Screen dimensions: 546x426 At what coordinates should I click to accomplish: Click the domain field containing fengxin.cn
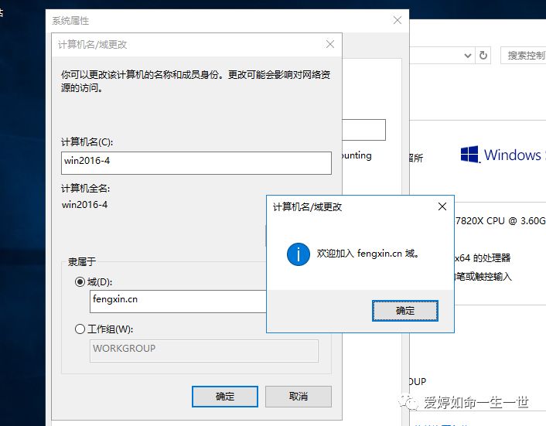[x=178, y=302]
